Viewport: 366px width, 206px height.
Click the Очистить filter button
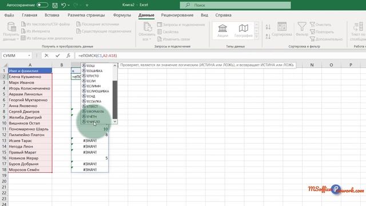320,25
